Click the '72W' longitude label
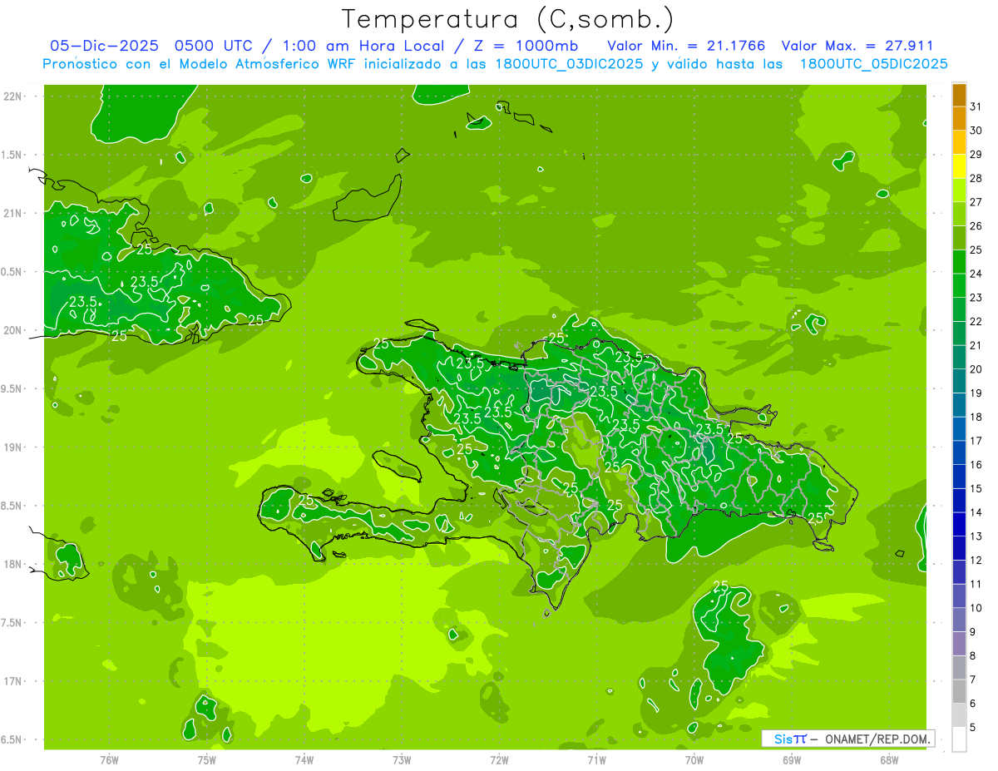Image resolution: width=998 pixels, height=771 pixels. point(499,759)
